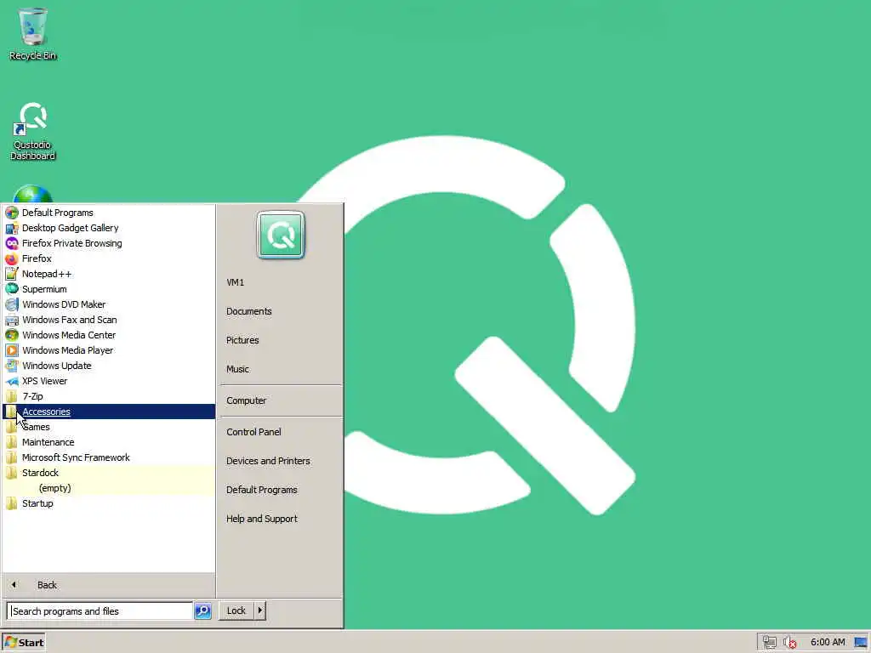Click the Search programs and files box

(x=100, y=610)
